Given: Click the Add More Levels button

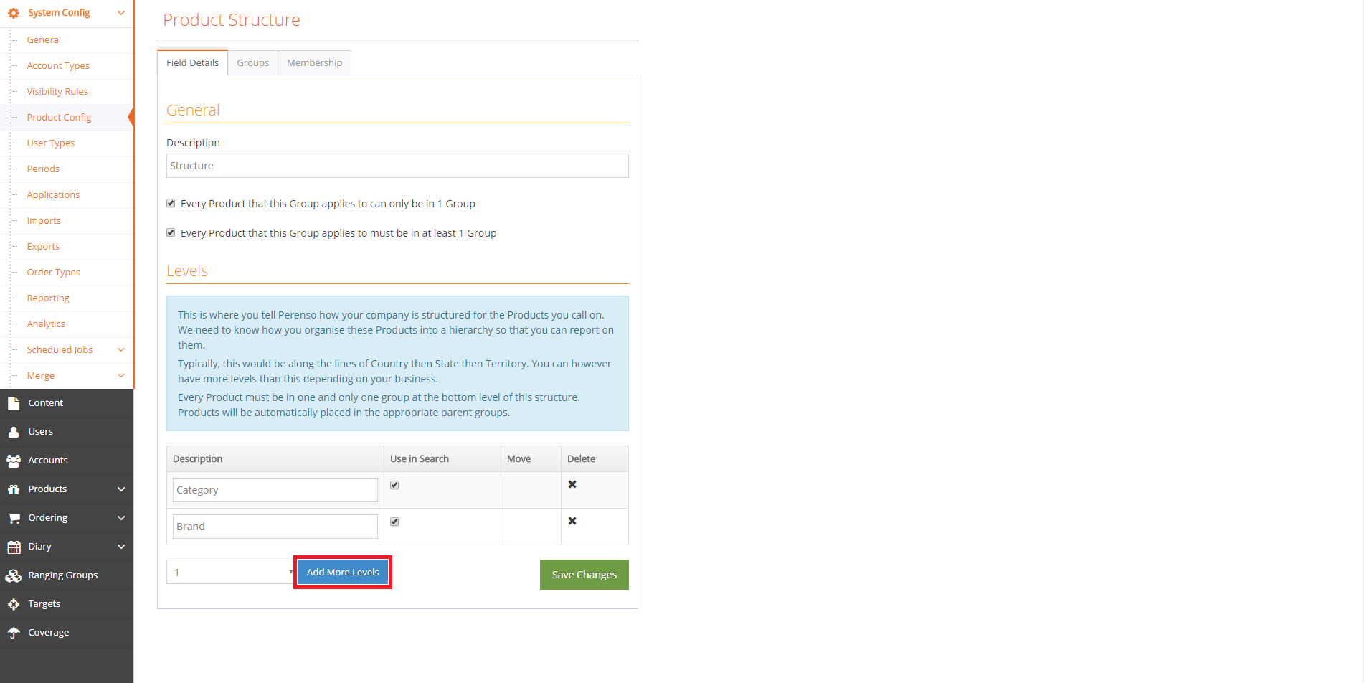Looking at the screenshot, I should tap(343, 572).
